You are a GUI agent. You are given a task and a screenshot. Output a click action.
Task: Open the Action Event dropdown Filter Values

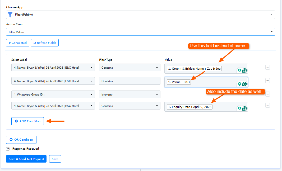coord(140,32)
